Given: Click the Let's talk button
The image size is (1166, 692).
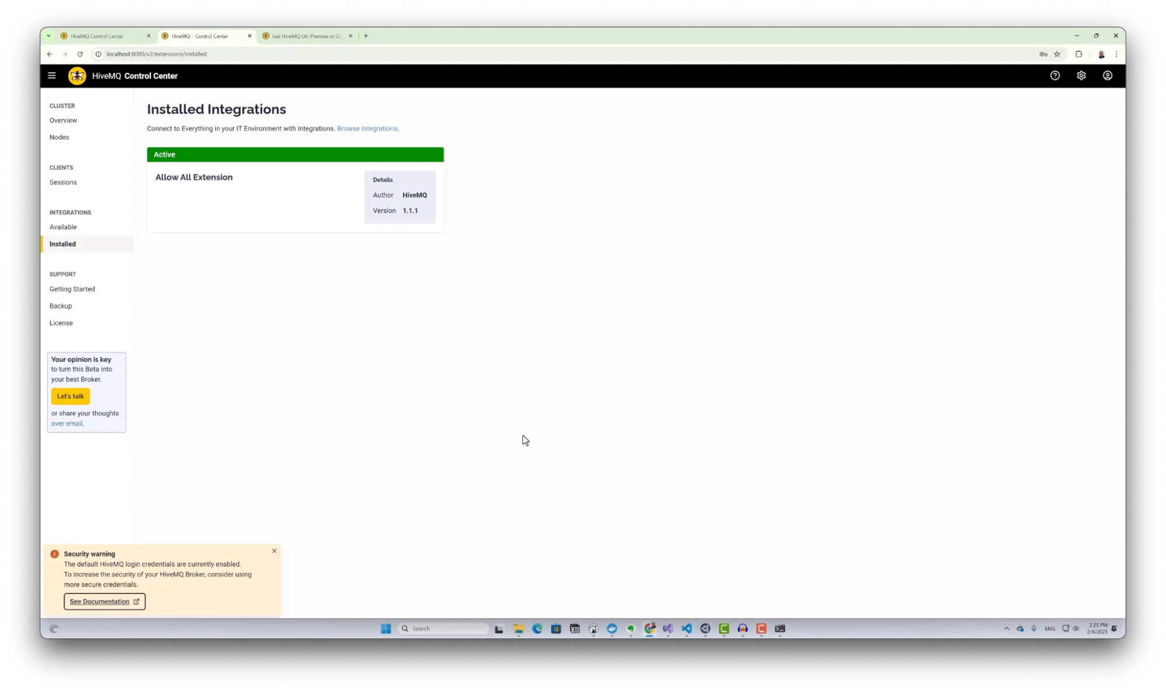Looking at the screenshot, I should click(x=70, y=396).
